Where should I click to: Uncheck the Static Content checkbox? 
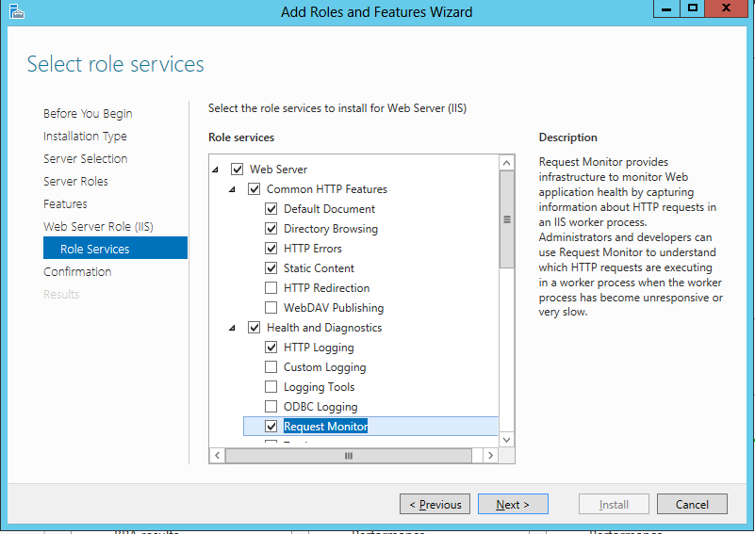(271, 268)
